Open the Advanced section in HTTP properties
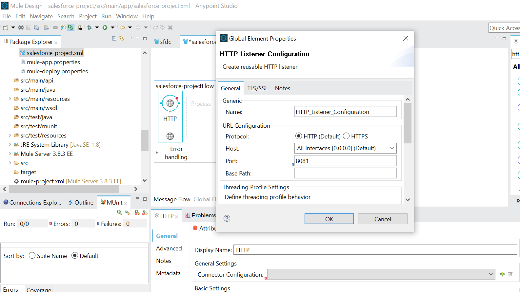 [169, 248]
